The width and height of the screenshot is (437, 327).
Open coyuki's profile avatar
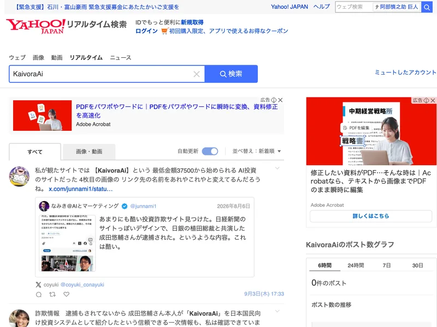[19, 176]
